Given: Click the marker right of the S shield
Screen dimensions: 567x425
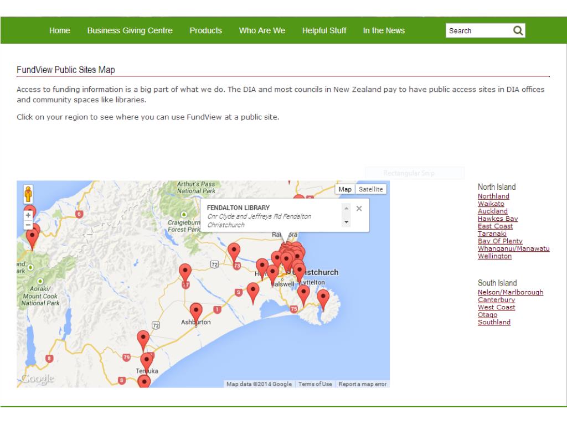Looking at the screenshot, I should coord(252,293).
